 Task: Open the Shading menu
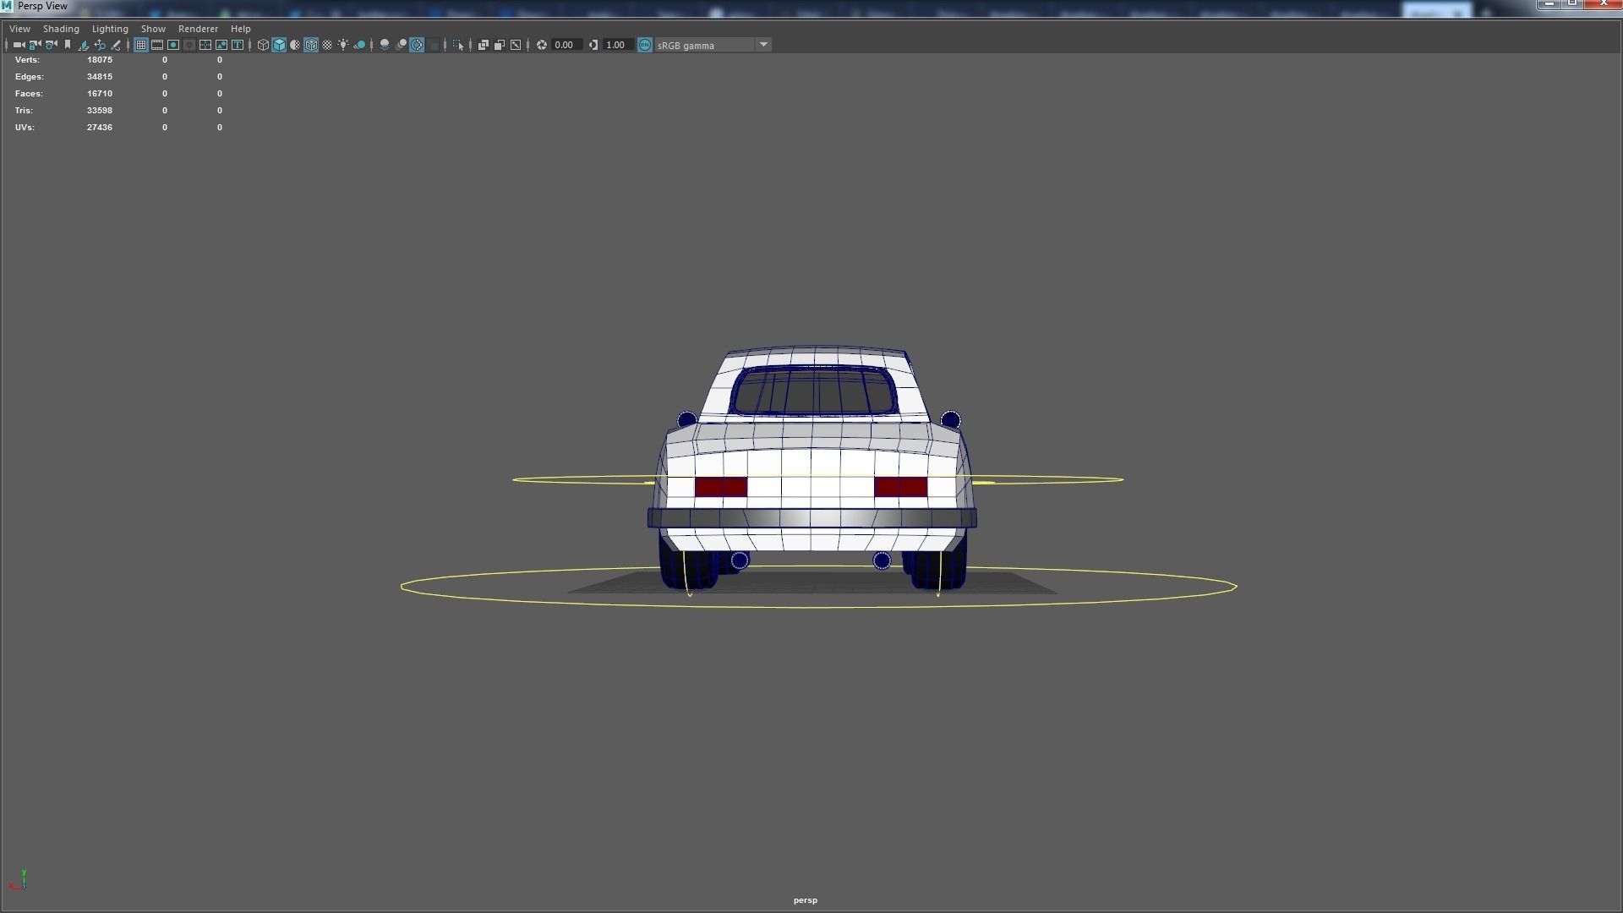tap(61, 29)
